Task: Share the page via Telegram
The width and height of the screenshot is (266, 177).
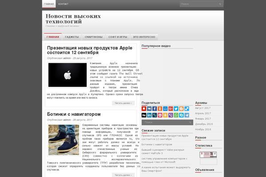Action: [x=187, y=115]
